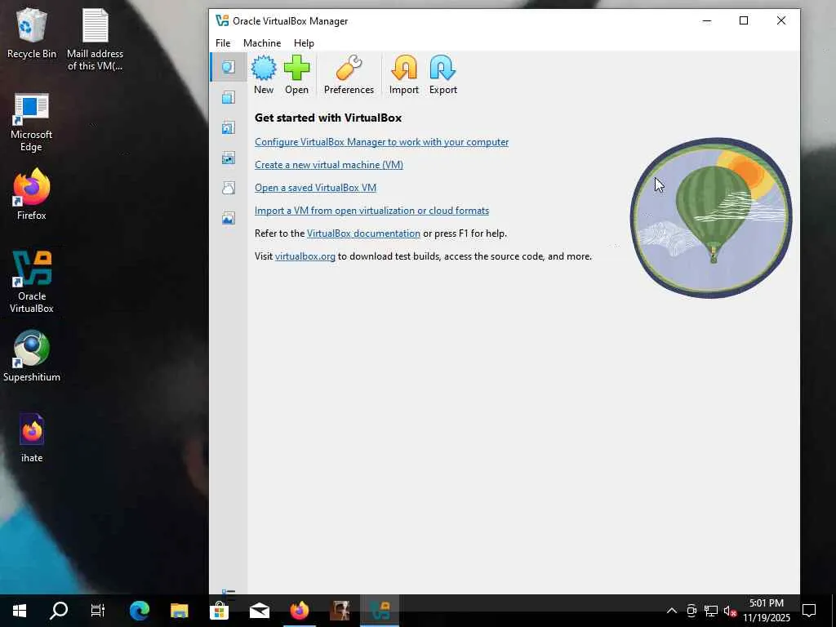Launch Microsoft Edge from the taskbar
The width and height of the screenshot is (836, 627).
point(139,611)
